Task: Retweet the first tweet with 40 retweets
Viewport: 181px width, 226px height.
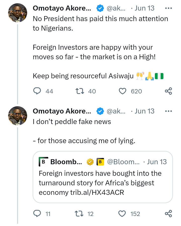Action: pos(79,91)
